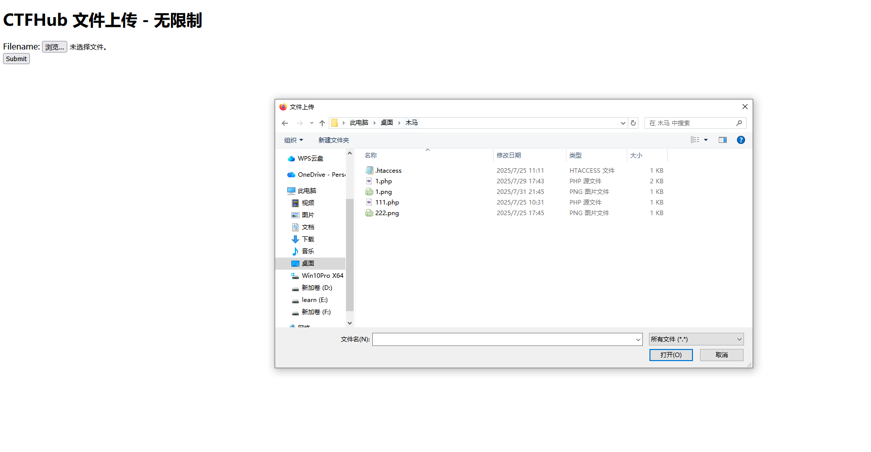Go up one folder level

tap(322, 123)
